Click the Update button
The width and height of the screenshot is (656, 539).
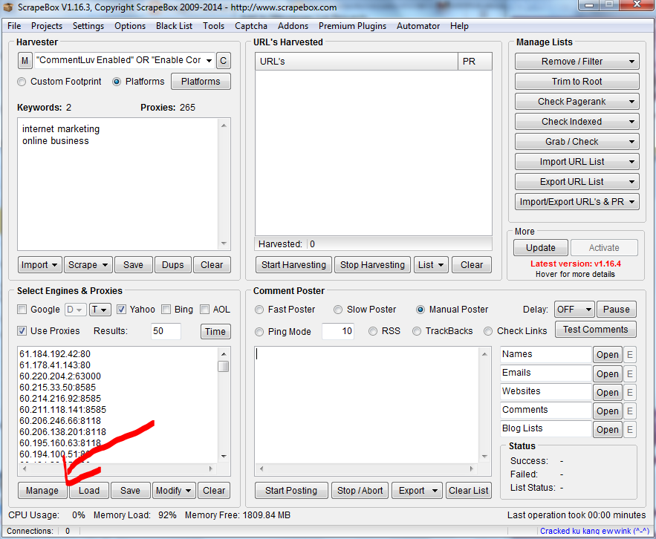coord(541,248)
